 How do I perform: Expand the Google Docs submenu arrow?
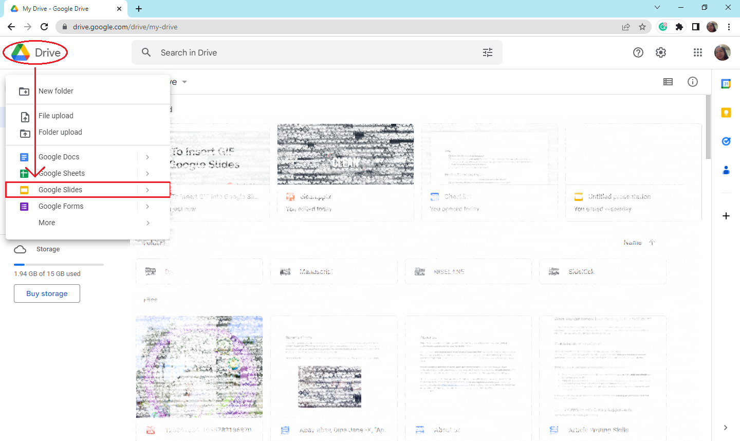coord(147,157)
